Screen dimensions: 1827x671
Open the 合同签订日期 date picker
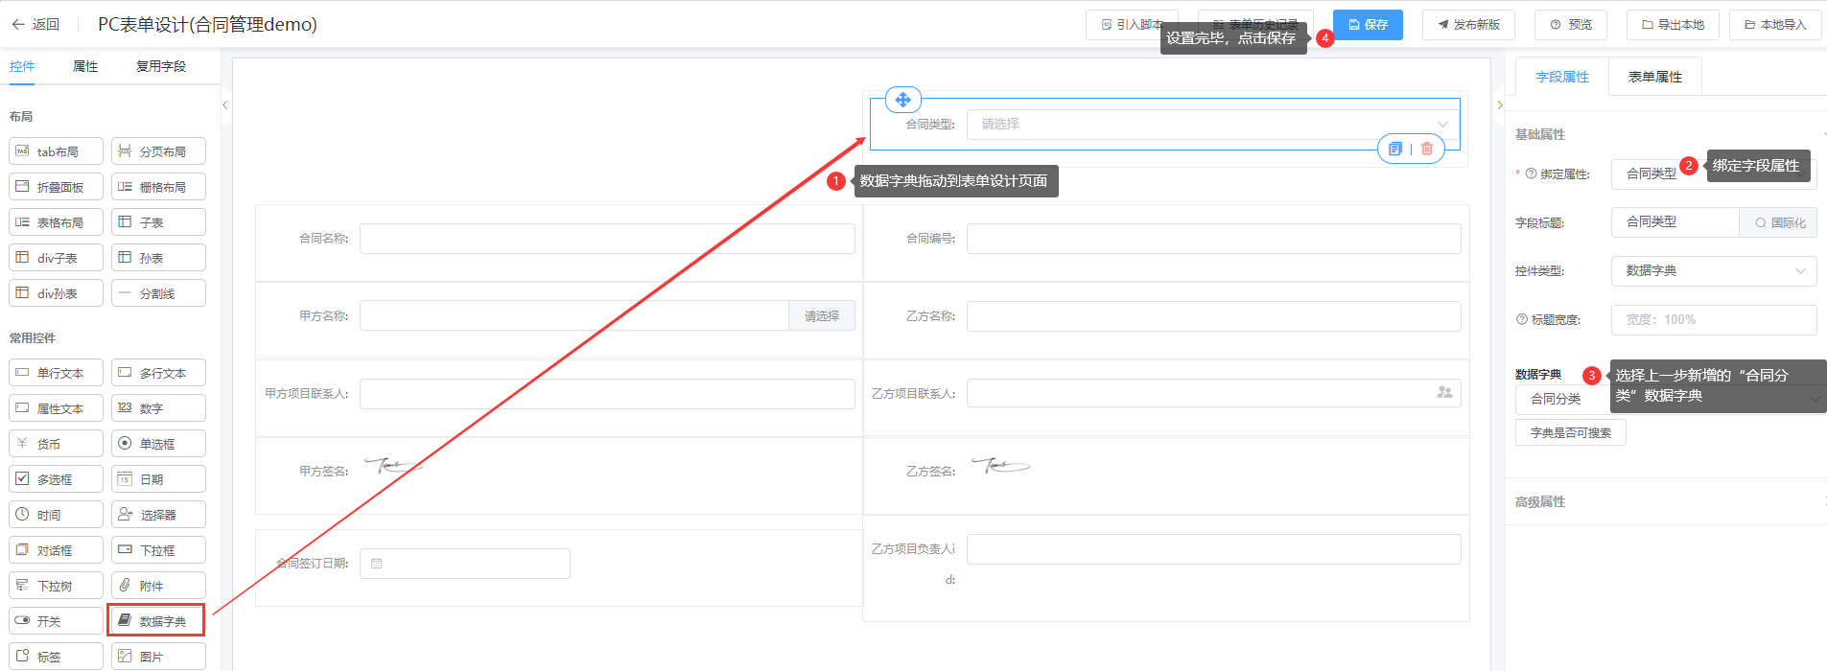[x=465, y=564]
